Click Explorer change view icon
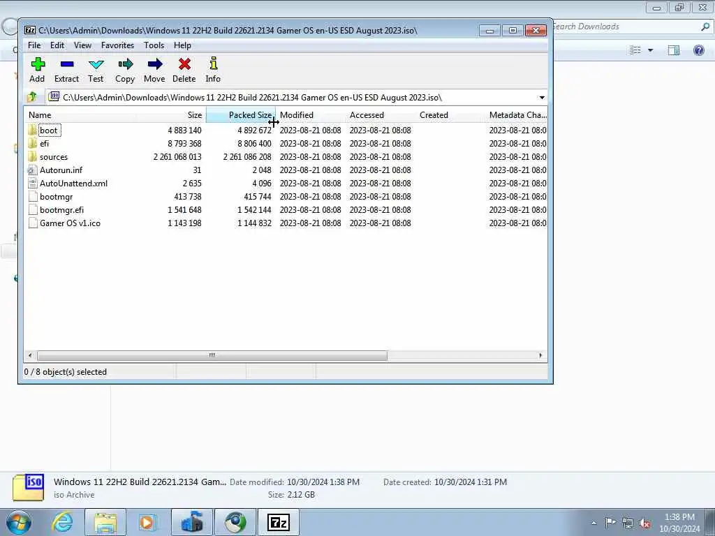715x536 pixels. 635,50
